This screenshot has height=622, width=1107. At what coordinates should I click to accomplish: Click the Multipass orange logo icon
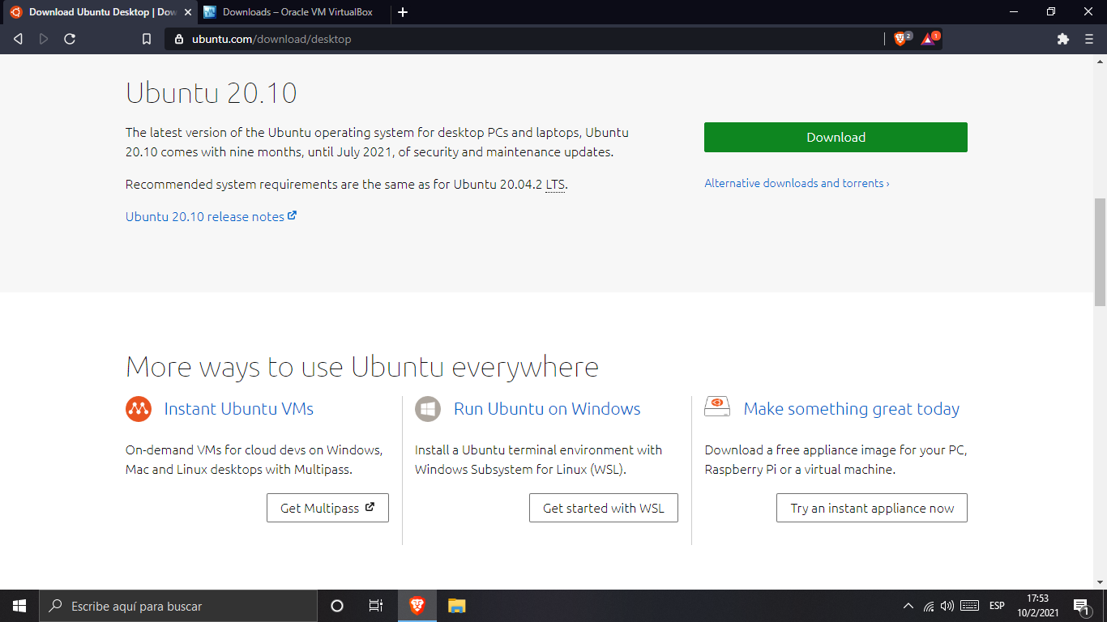pos(139,409)
